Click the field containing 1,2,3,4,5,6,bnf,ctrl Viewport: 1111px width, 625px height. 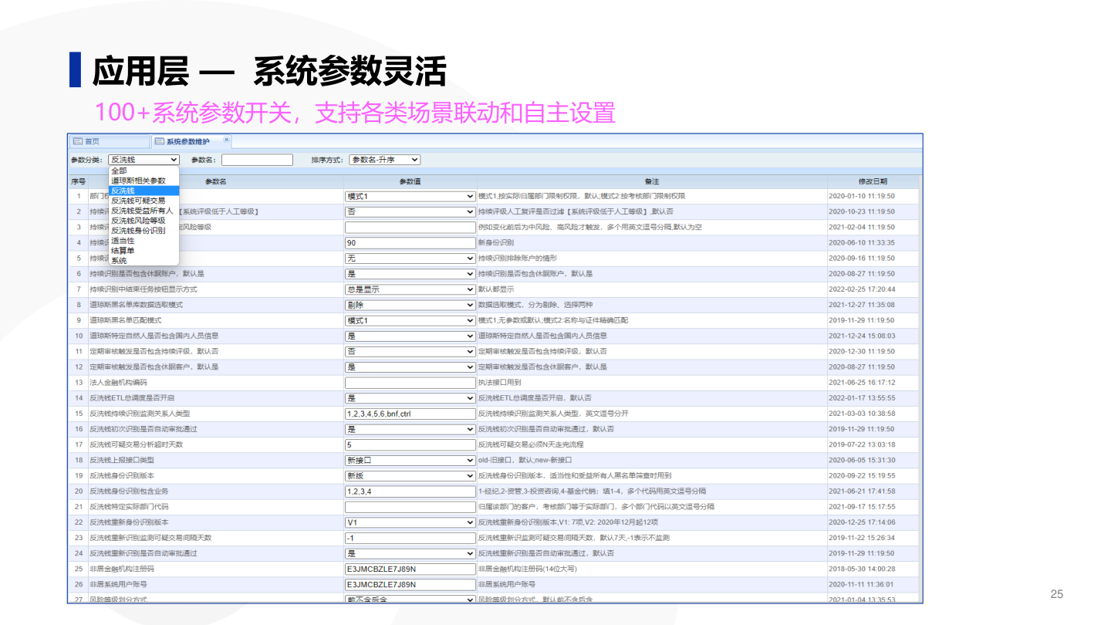pos(410,414)
